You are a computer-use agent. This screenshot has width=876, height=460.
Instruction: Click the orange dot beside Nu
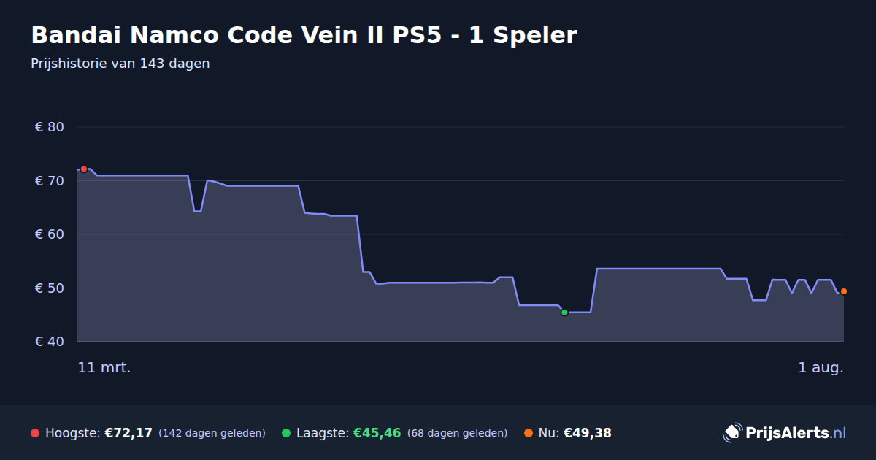529,433
